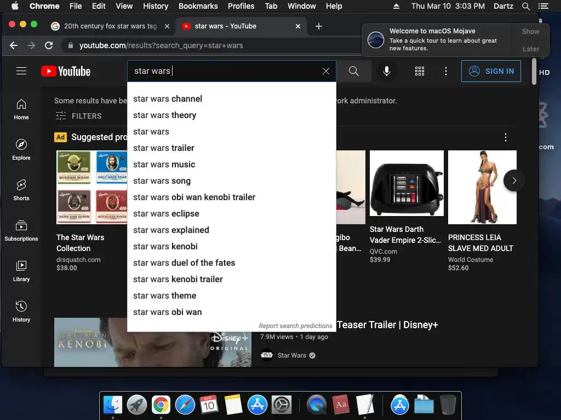Open Finder in the Dock

coord(113,405)
